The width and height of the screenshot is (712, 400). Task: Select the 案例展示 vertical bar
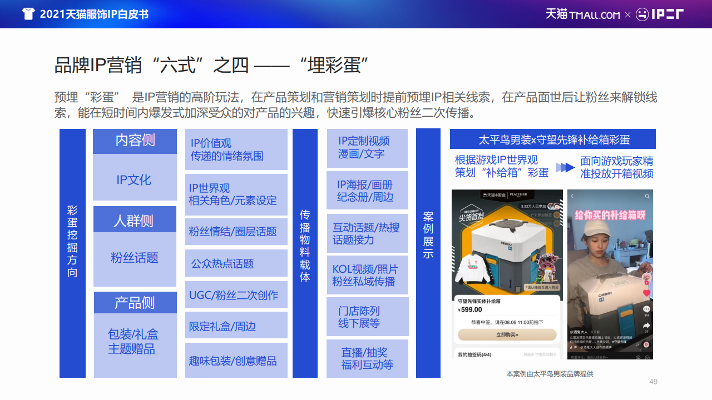point(428,253)
